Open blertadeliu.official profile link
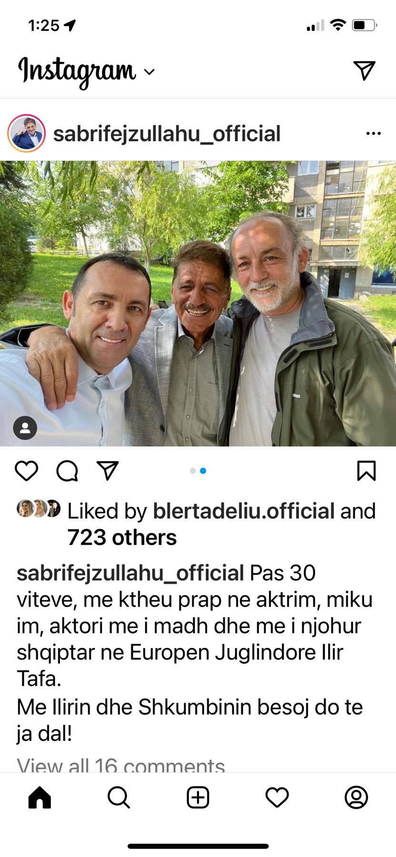396x857 pixels. tap(244, 511)
